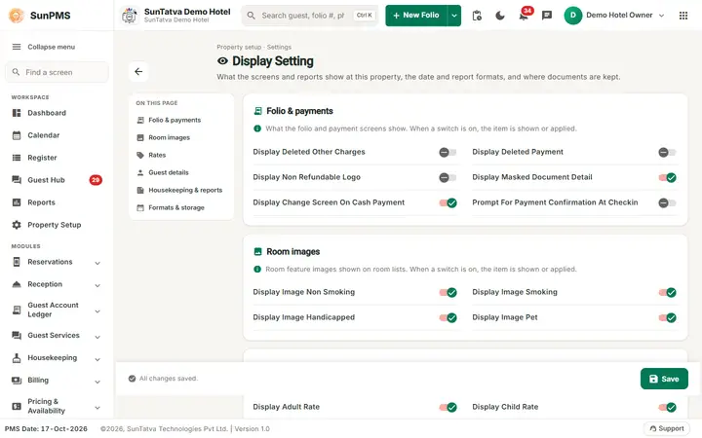Enable Prompt For Payment Confirmation At Checkin
Screen dimensions: 702x438
tap(667, 202)
